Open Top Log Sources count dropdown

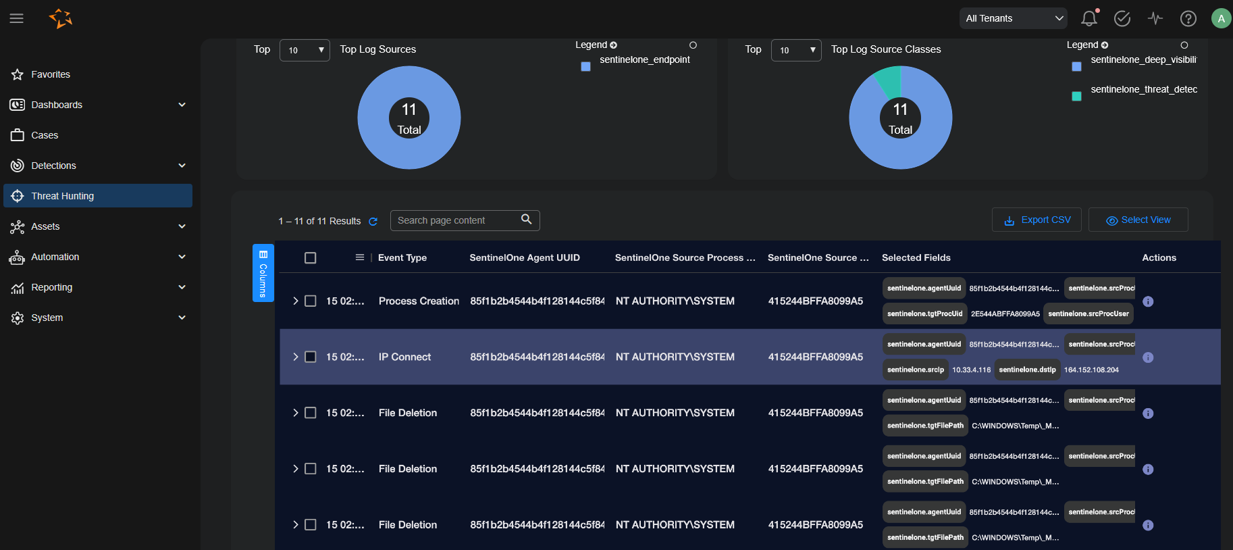click(x=305, y=50)
